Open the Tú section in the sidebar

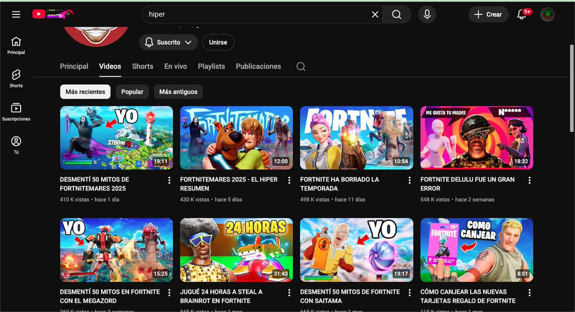[16, 145]
